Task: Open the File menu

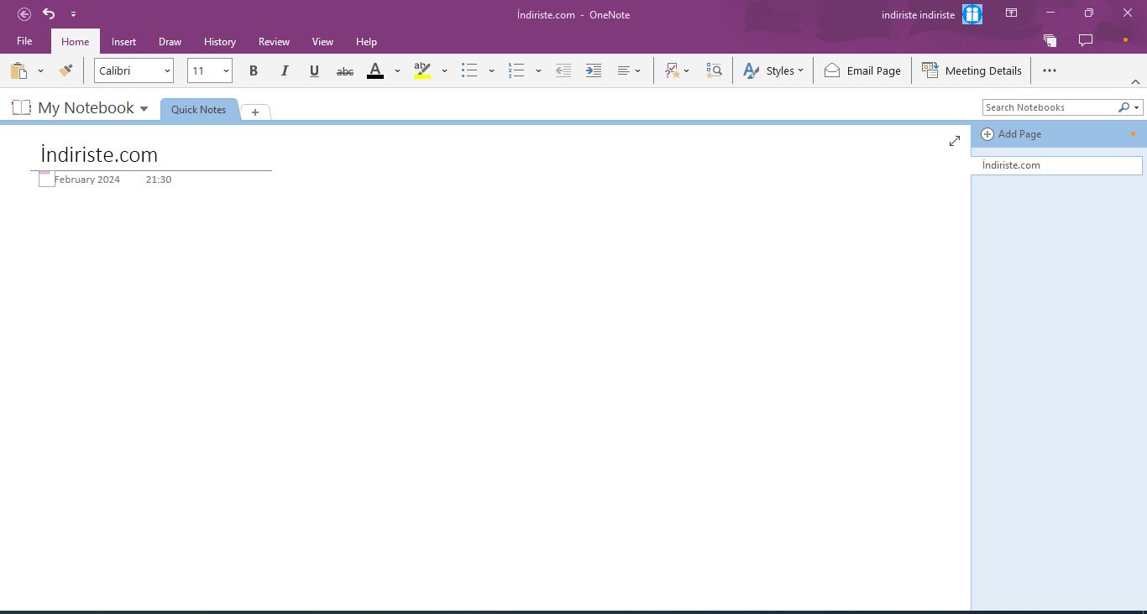Action: 24,41
